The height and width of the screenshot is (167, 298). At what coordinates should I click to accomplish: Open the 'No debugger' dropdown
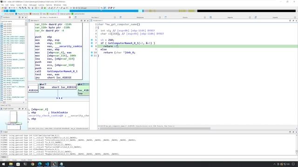[x=88, y=8]
